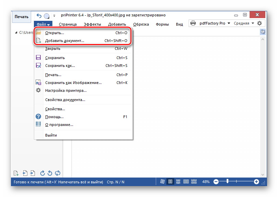
Task: Open the Эффекты menu tab
Action: click(x=92, y=24)
